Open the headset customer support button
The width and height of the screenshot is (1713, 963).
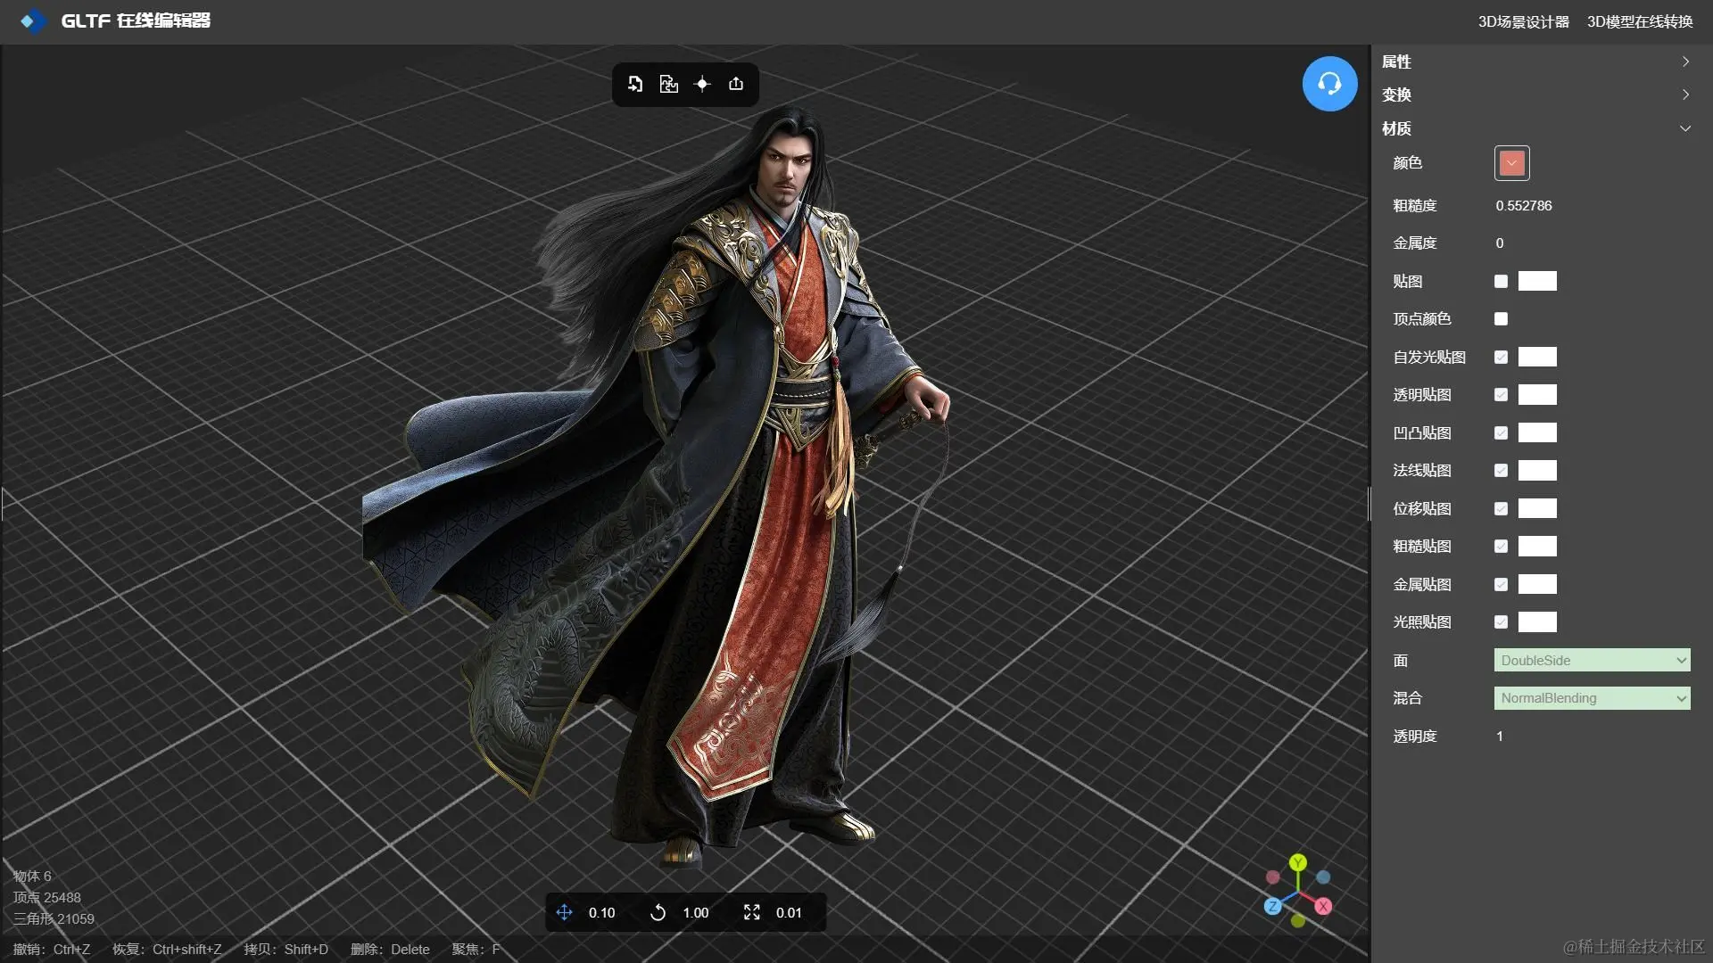1329,84
